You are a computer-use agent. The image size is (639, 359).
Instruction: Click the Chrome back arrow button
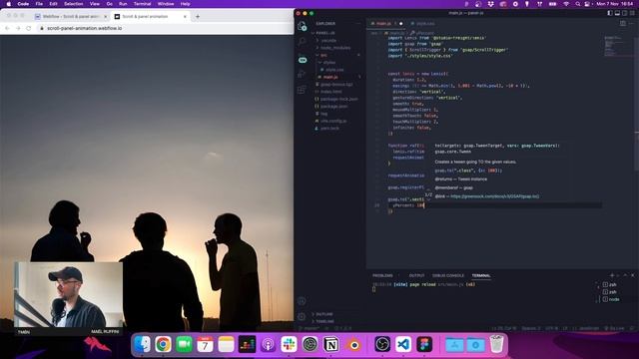(7, 28)
